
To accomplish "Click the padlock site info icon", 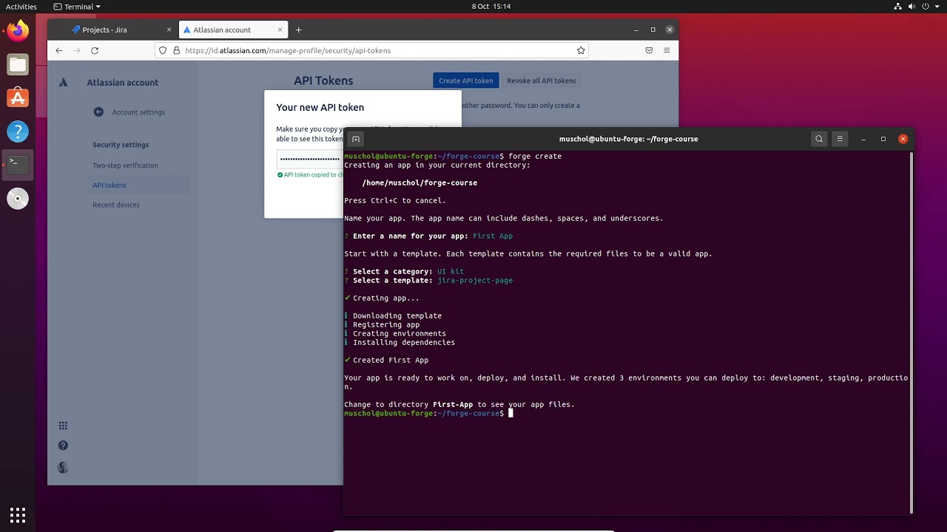I will (x=176, y=50).
